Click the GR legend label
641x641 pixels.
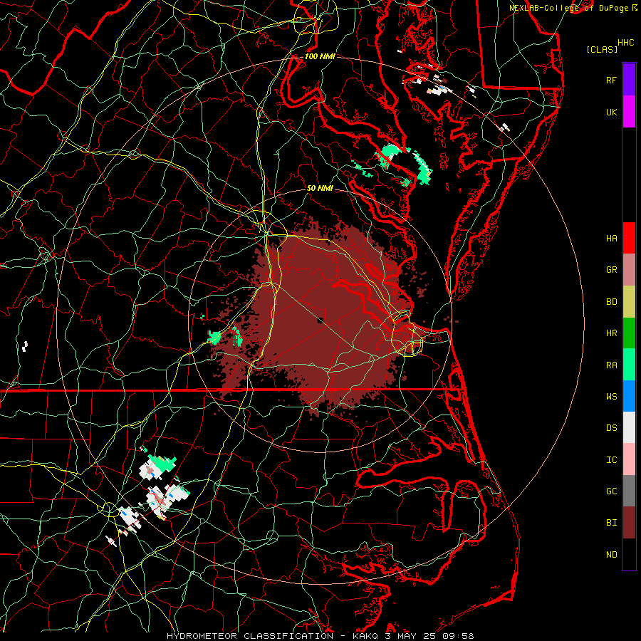tap(611, 270)
